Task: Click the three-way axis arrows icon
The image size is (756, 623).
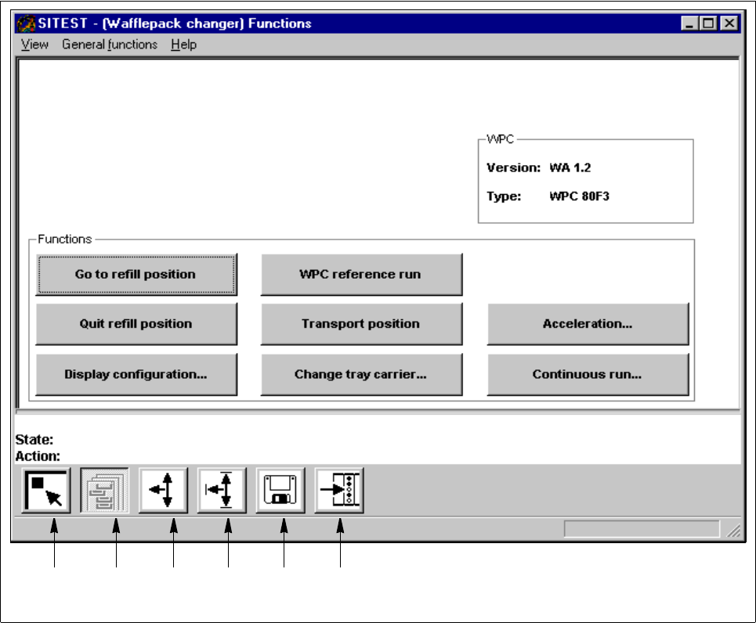Action: click(x=163, y=491)
